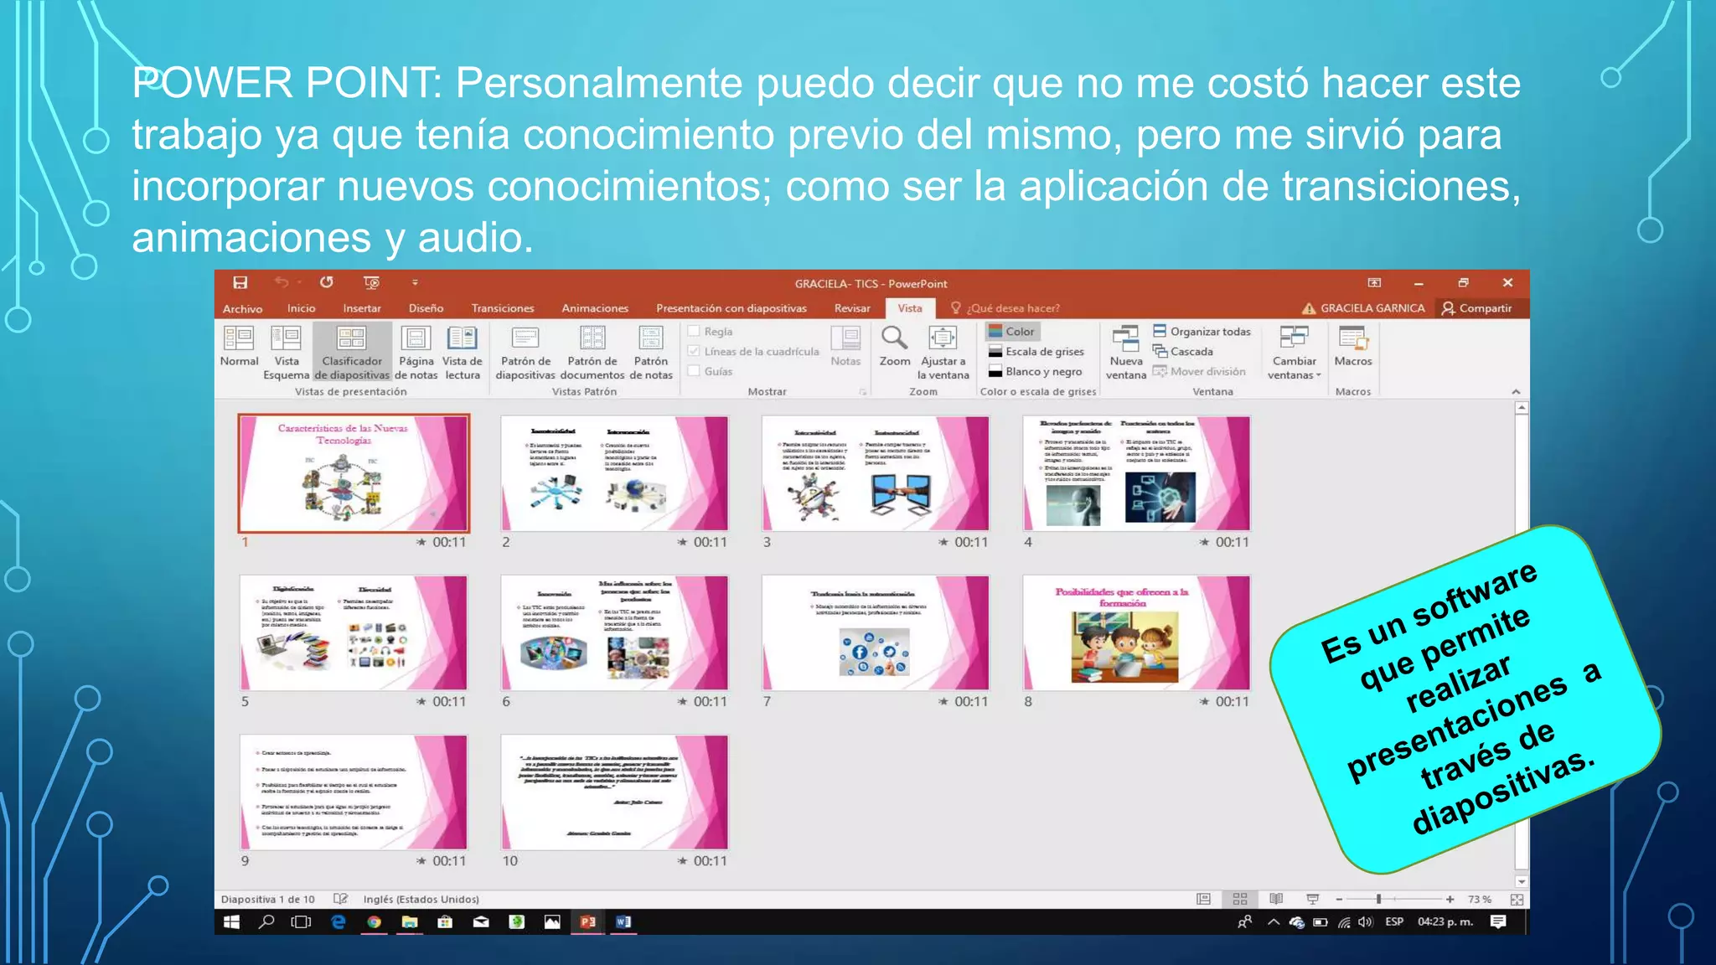
Task: Switch to Normal view
Action: point(239,347)
